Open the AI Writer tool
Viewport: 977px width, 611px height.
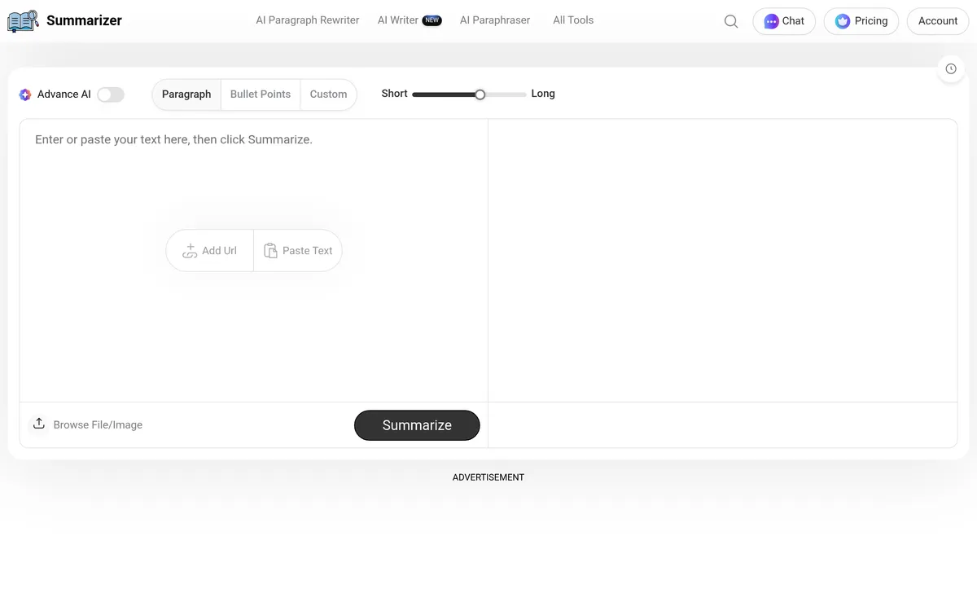click(398, 20)
